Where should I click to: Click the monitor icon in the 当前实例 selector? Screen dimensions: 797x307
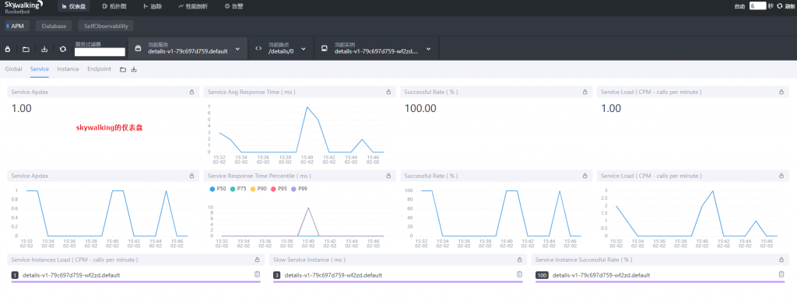point(325,49)
